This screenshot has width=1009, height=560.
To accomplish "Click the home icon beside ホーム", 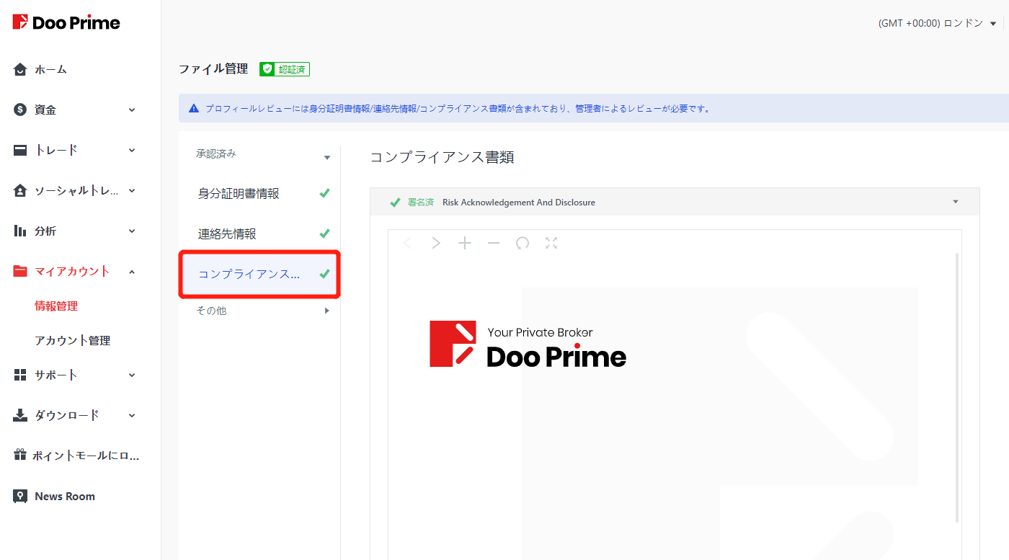I will point(20,69).
